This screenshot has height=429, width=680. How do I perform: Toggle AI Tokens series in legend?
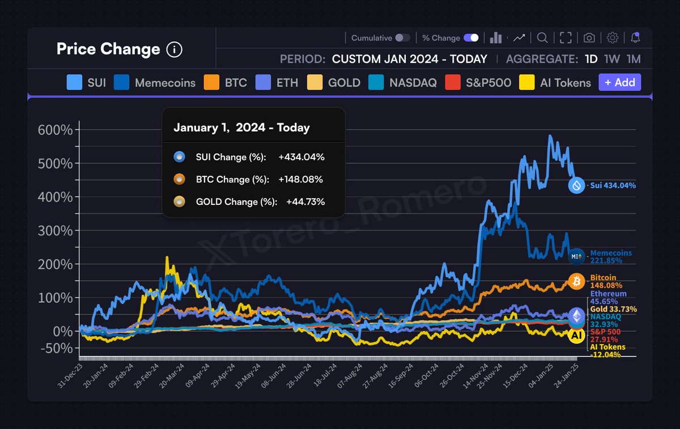[x=555, y=83]
